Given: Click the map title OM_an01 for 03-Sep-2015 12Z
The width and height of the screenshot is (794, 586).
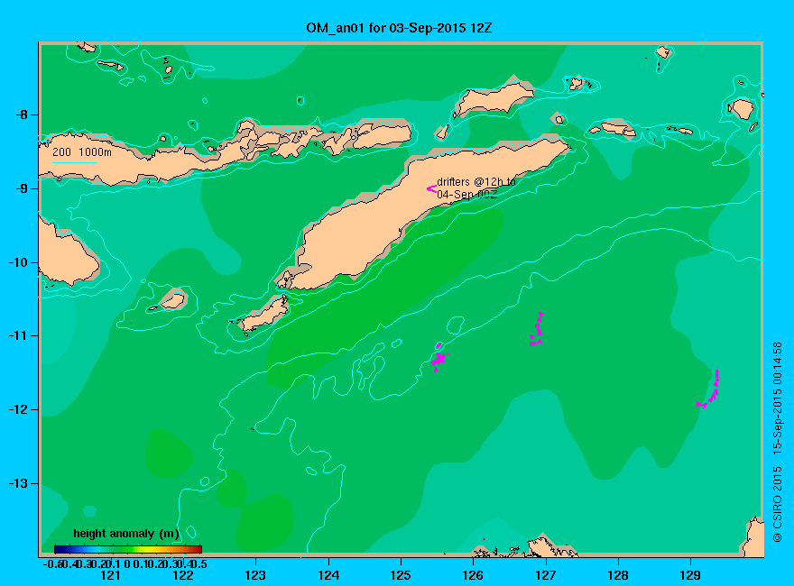Looking at the screenshot, I should coord(399,28).
